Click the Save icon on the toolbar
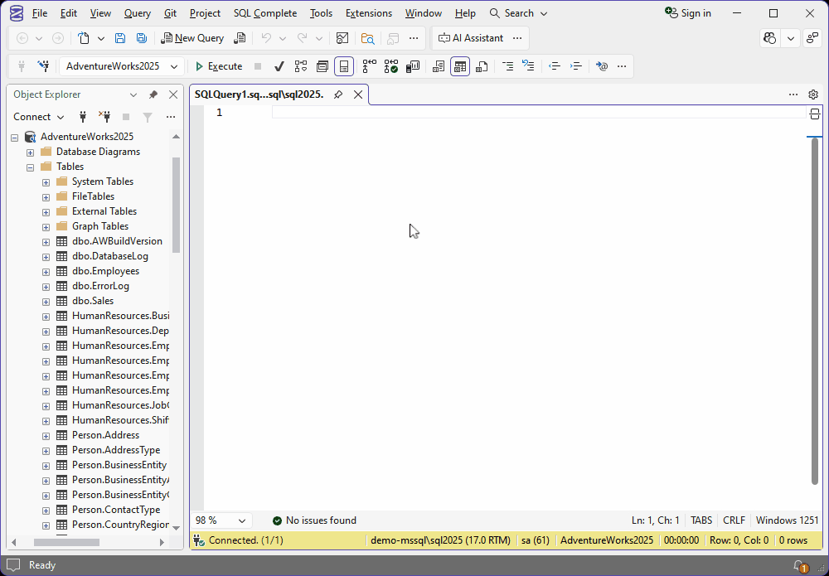Screen dimensions: 829x576 [119, 38]
